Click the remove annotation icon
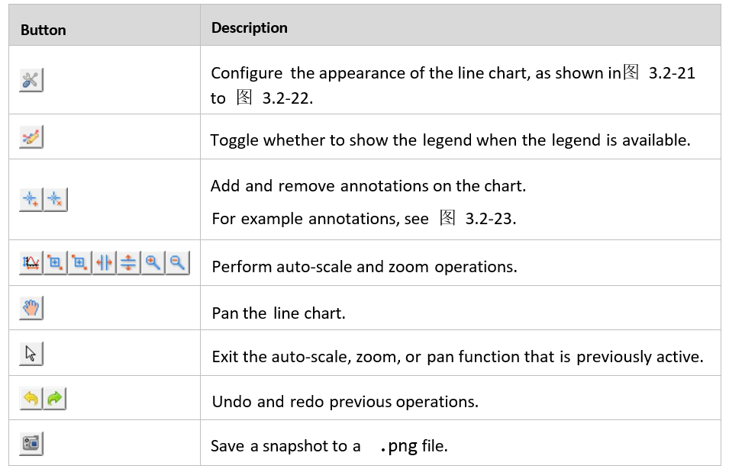The width and height of the screenshot is (729, 472). pos(55,199)
